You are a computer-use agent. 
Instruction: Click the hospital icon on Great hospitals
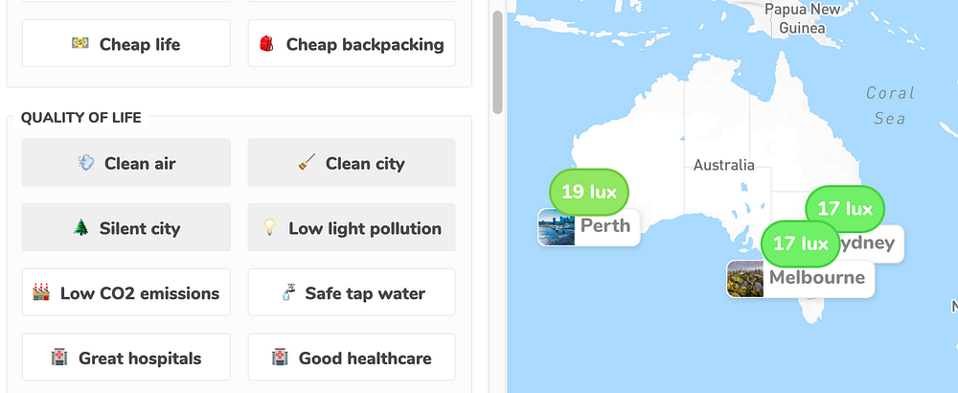pos(59,358)
